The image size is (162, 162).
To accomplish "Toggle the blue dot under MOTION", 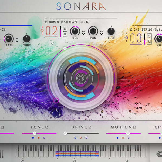I will tap(117, 138).
